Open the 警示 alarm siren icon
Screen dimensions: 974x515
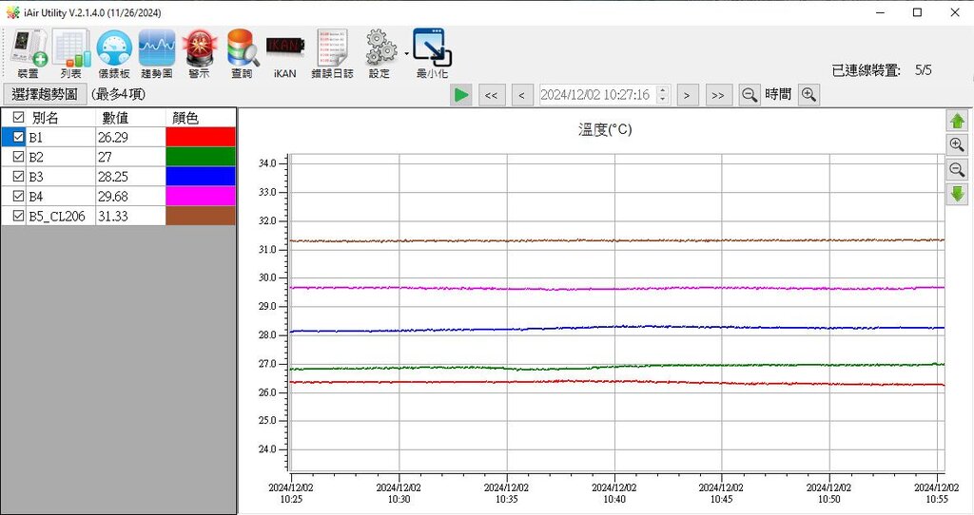tap(200, 53)
